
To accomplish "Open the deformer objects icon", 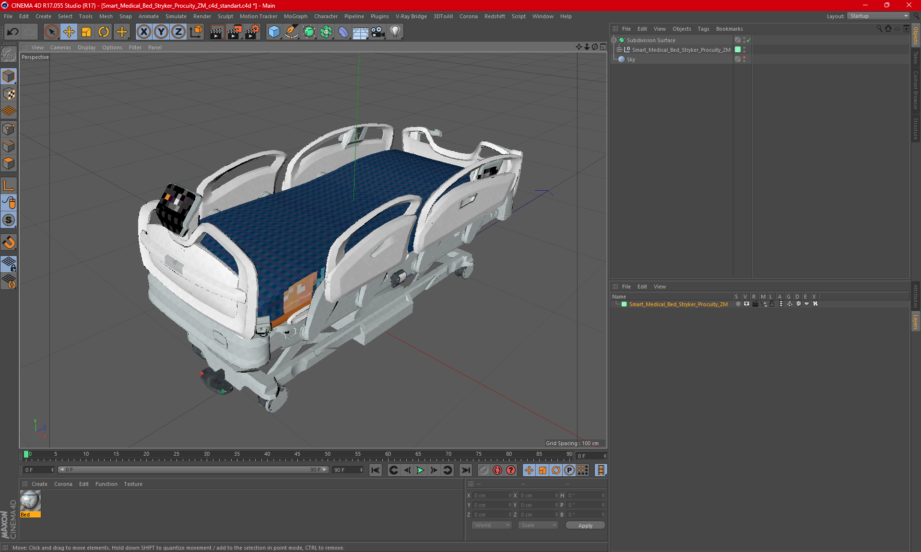I will 343,32.
